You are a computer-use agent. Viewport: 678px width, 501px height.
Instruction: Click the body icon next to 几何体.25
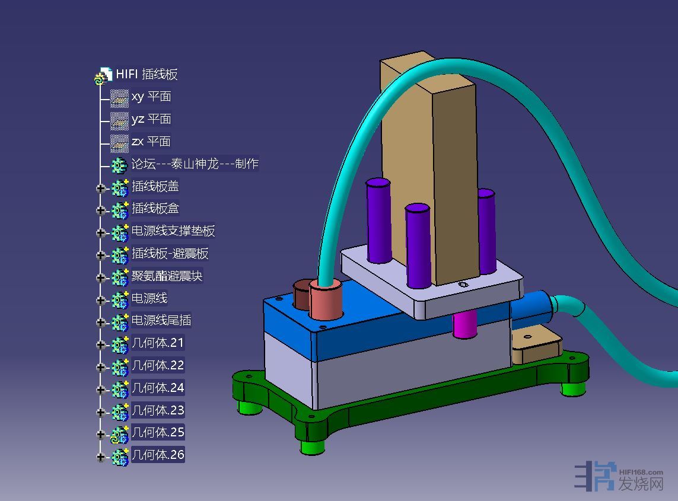pyautogui.click(x=120, y=434)
